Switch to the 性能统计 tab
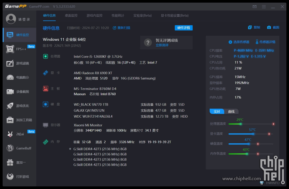 118,15
